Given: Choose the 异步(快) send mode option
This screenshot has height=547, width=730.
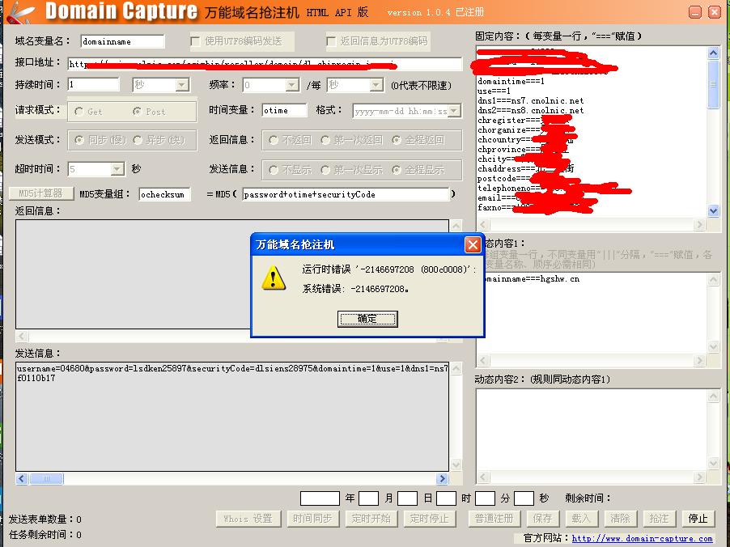Looking at the screenshot, I should (138, 140).
